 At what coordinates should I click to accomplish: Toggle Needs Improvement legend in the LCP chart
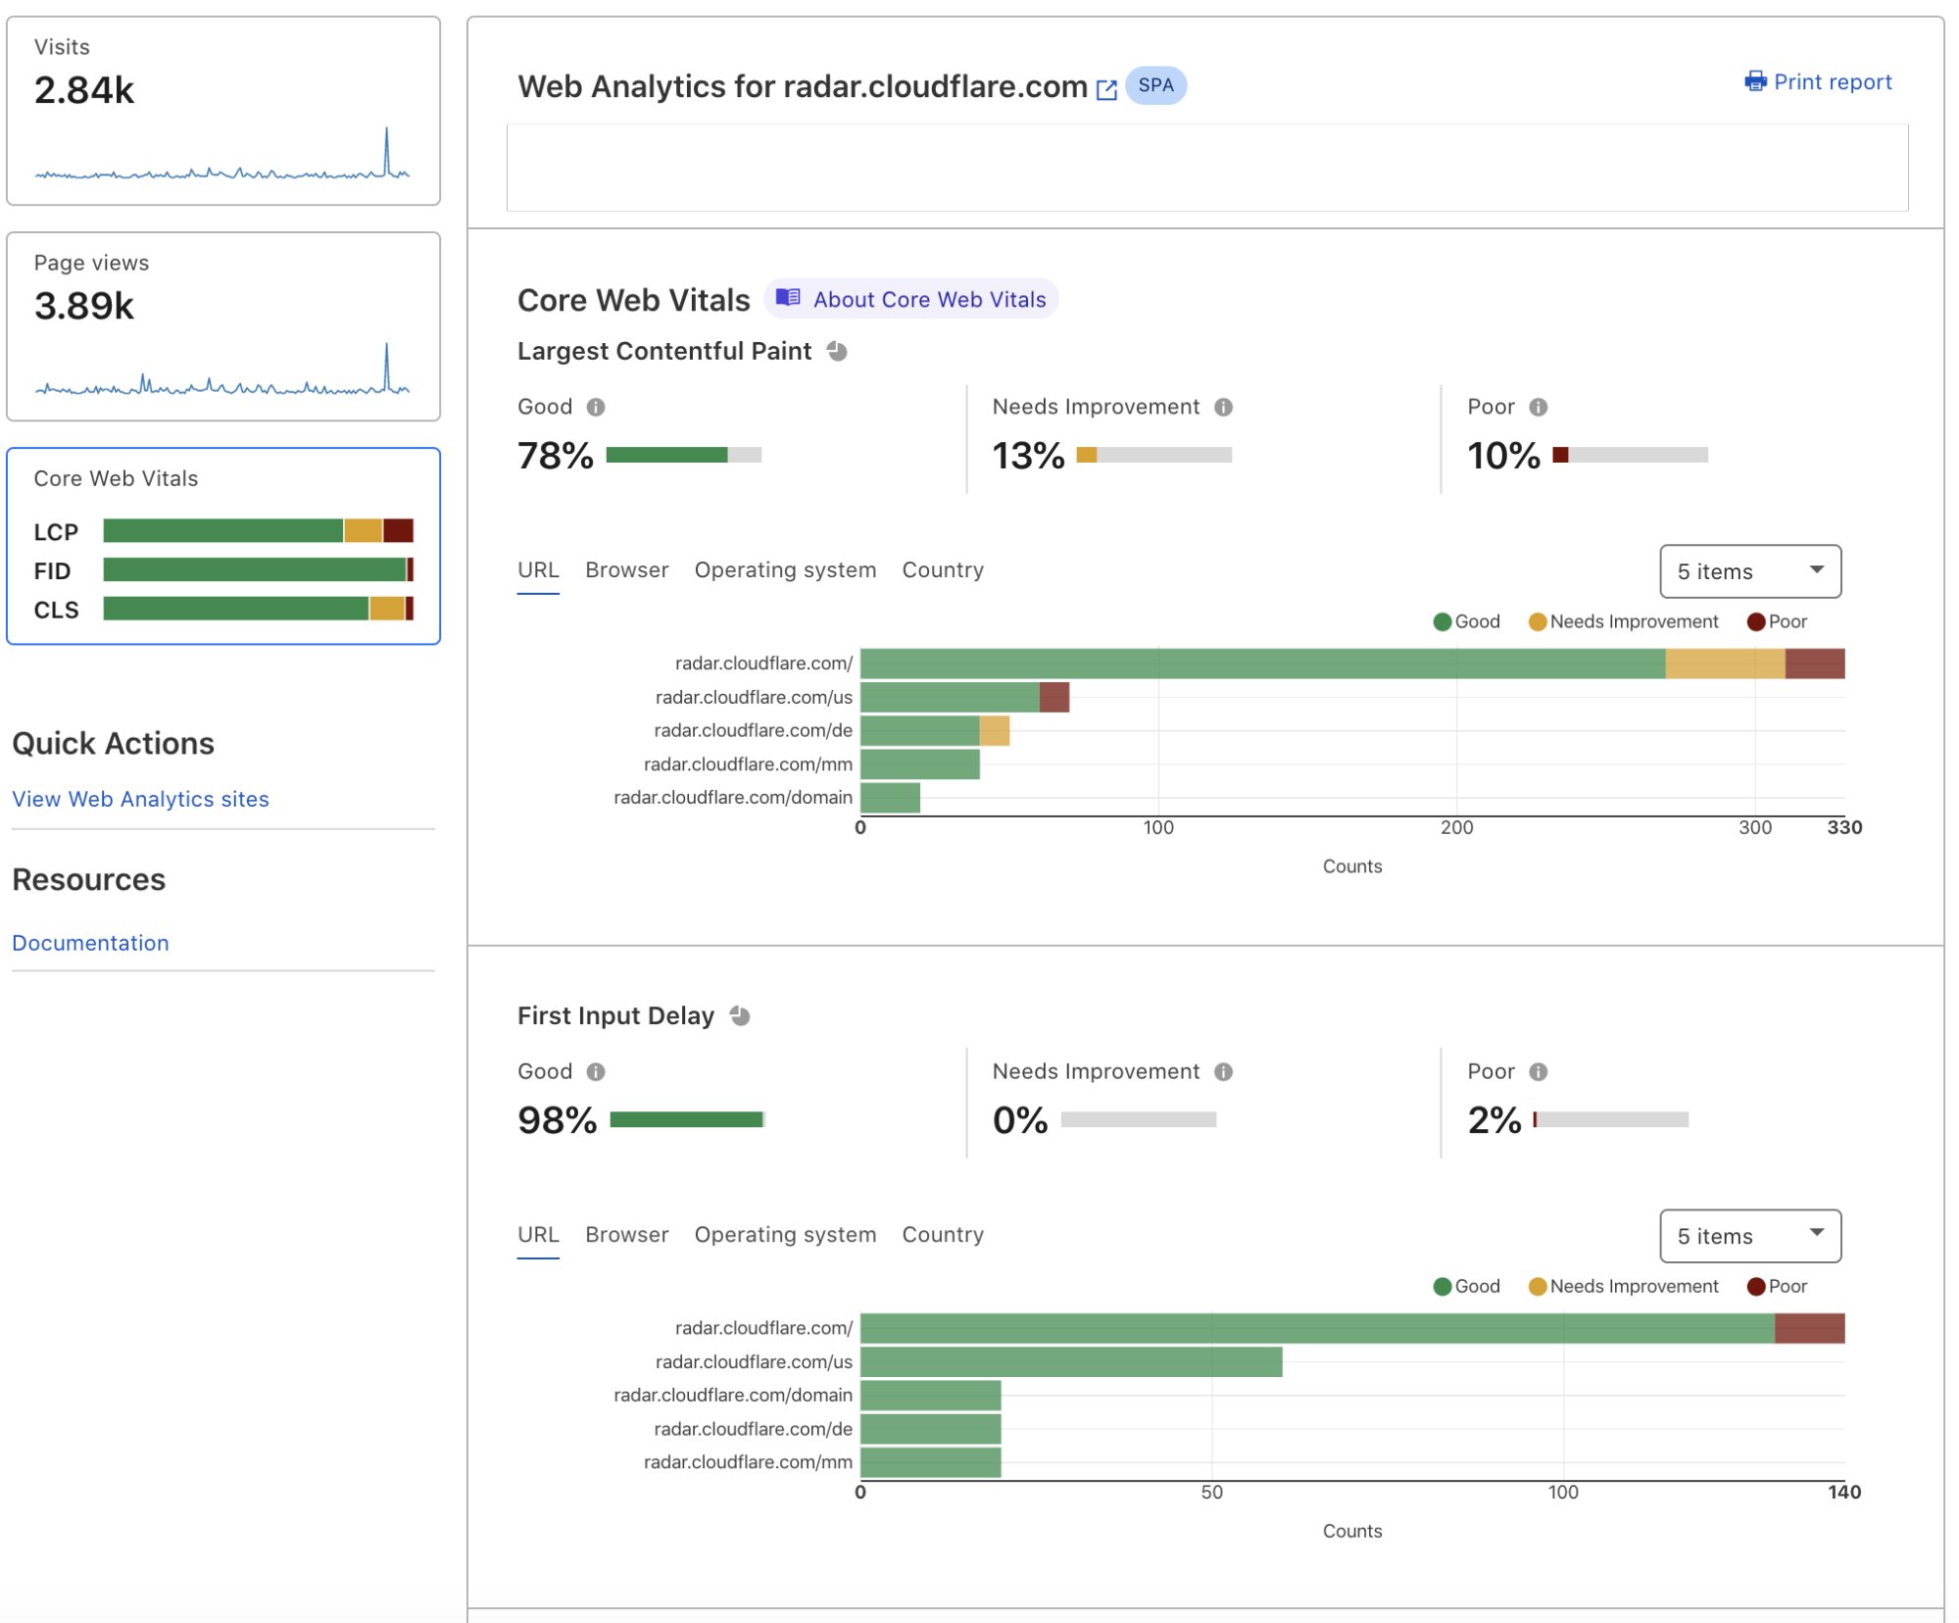point(1624,621)
